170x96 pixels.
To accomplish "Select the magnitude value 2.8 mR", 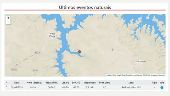I will (90, 87).
